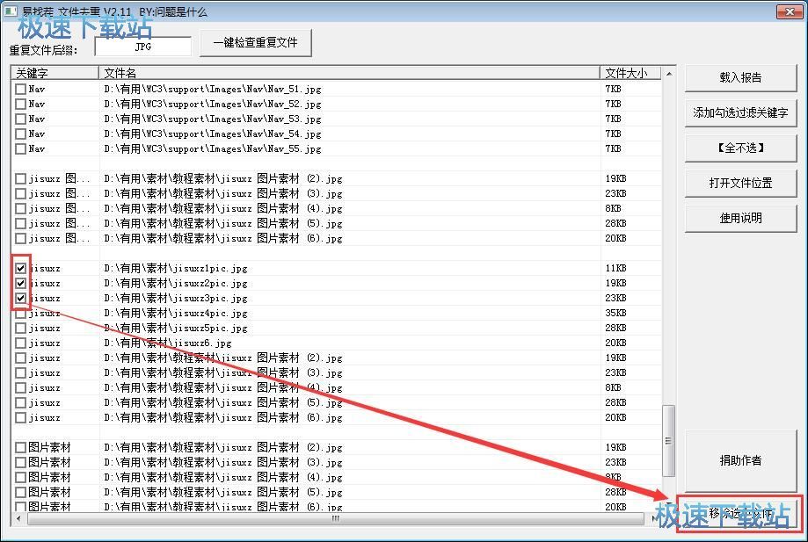Image resolution: width=808 pixels, height=542 pixels.
Task: Click the 11KB file size cell
Action: 615,268
